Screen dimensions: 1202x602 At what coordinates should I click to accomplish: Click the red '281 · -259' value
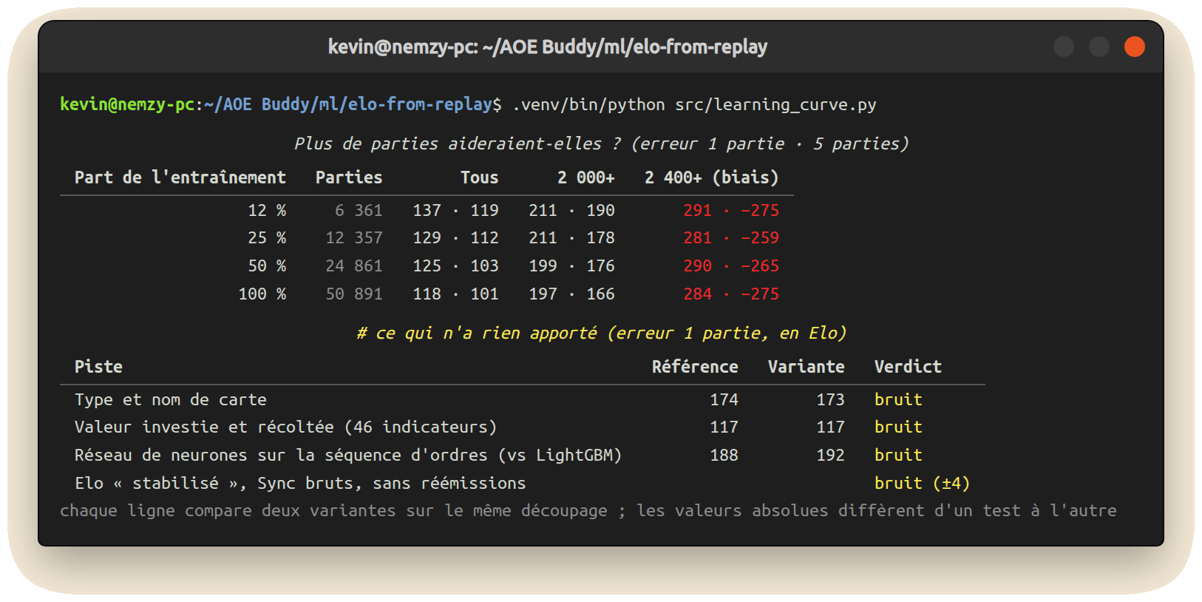coord(731,238)
